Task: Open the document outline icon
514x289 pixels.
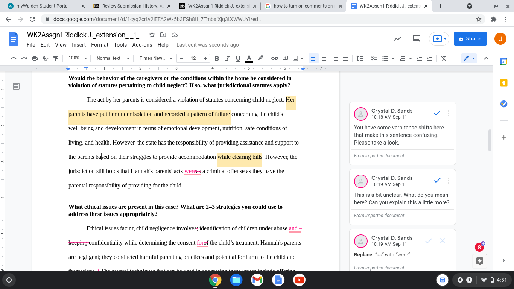Action: (16, 86)
